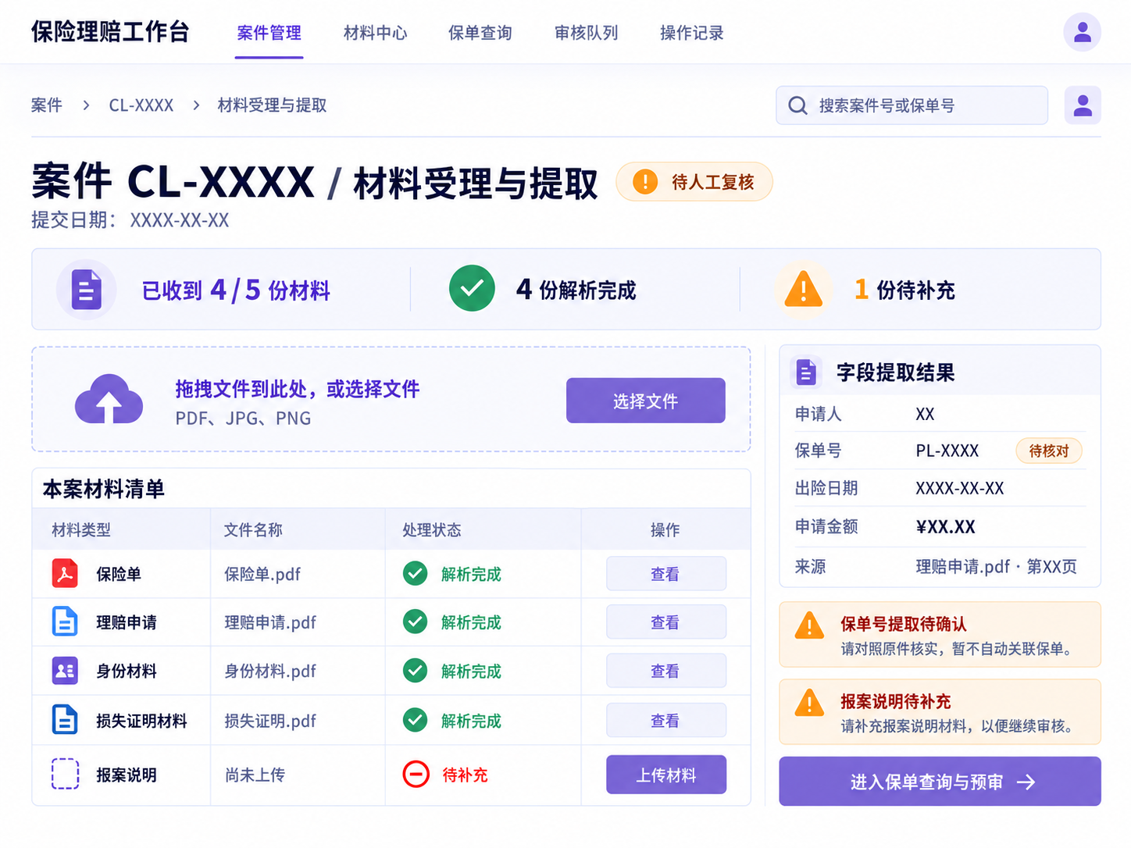This screenshot has height=848, width=1131.
Task: Click the file name 身份材料.pdf
Action: [270, 671]
